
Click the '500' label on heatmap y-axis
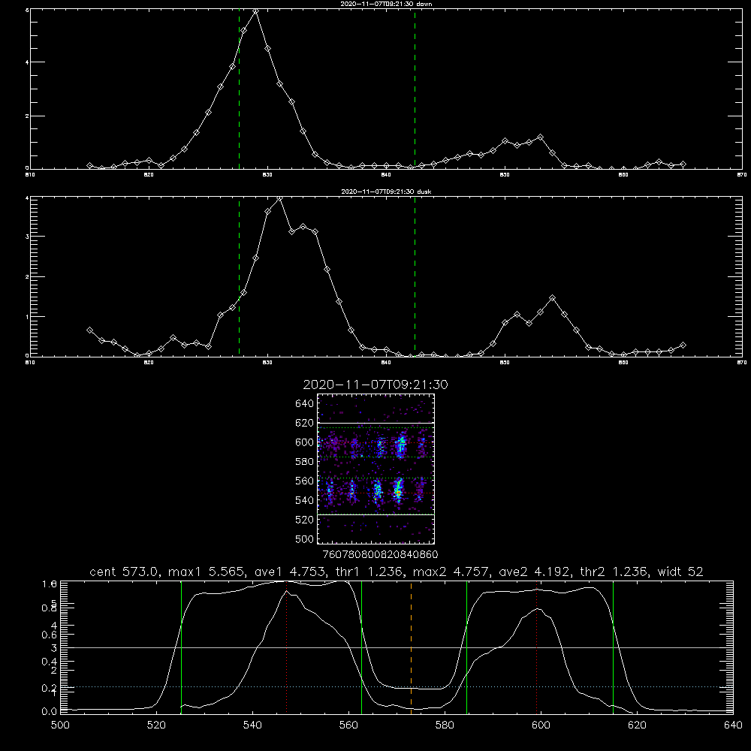pyautogui.click(x=305, y=538)
